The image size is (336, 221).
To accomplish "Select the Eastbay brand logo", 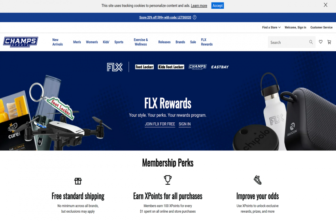I will click(220, 67).
